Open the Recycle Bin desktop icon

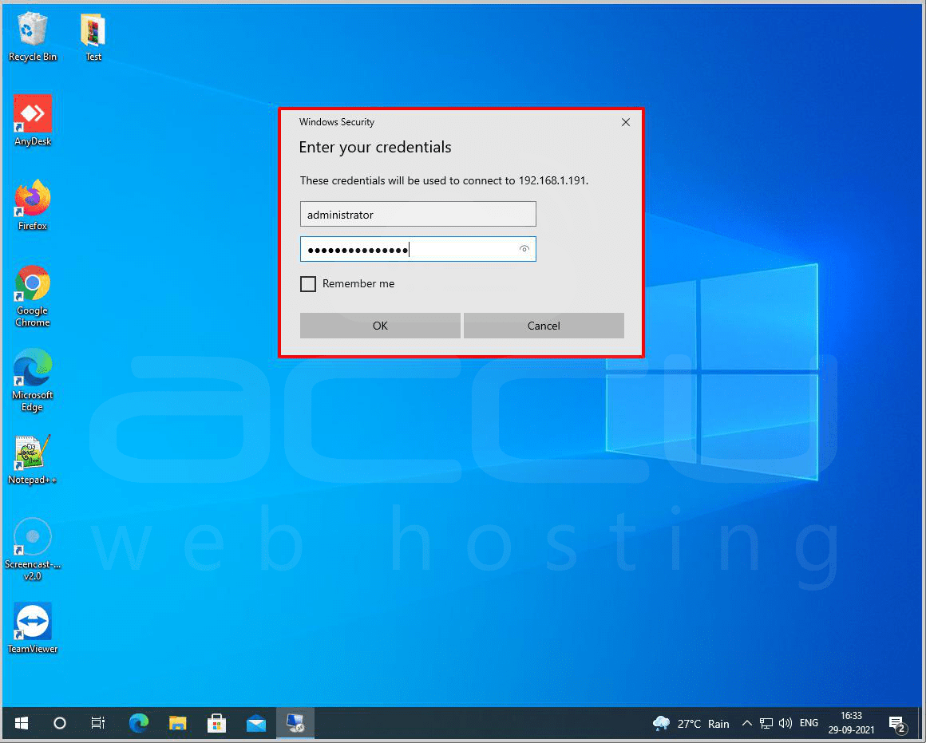[33, 37]
